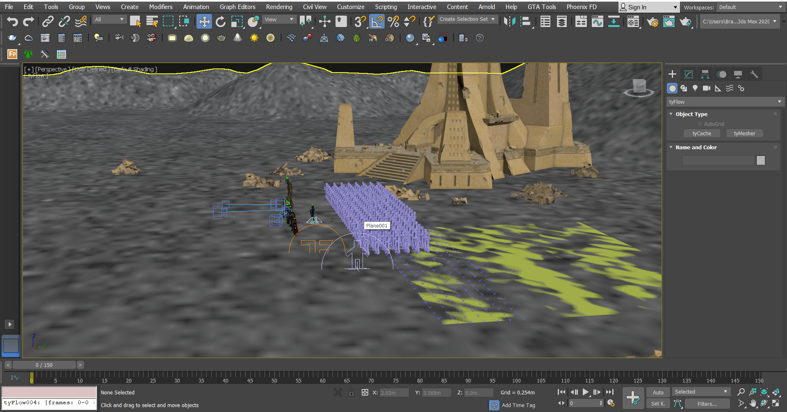The width and height of the screenshot is (787, 412).
Task: Open the Phoenix FD menu
Action: 581,7
